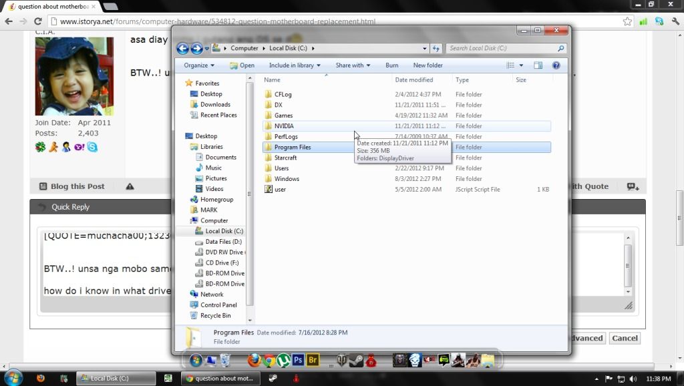Select the Games folder
Image resolution: width=684 pixels, height=386 pixels.
point(283,116)
